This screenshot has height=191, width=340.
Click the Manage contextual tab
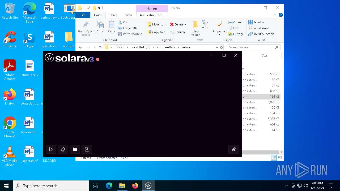point(152,8)
